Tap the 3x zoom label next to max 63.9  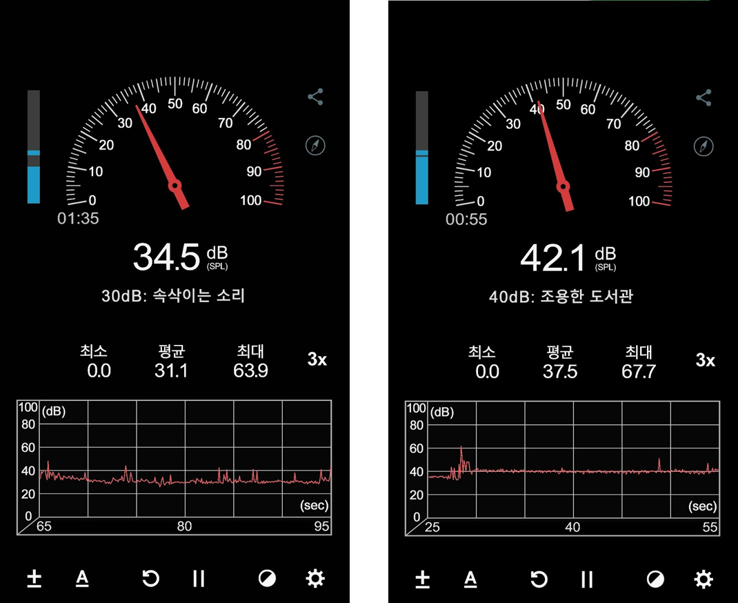tap(317, 359)
